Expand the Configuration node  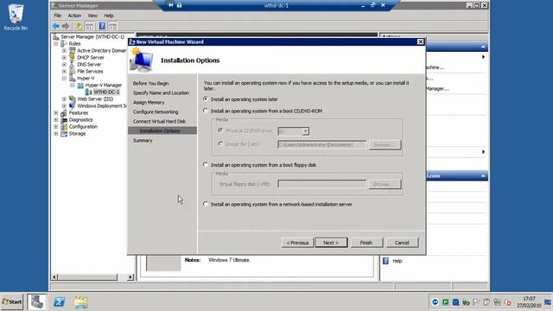pos(55,127)
